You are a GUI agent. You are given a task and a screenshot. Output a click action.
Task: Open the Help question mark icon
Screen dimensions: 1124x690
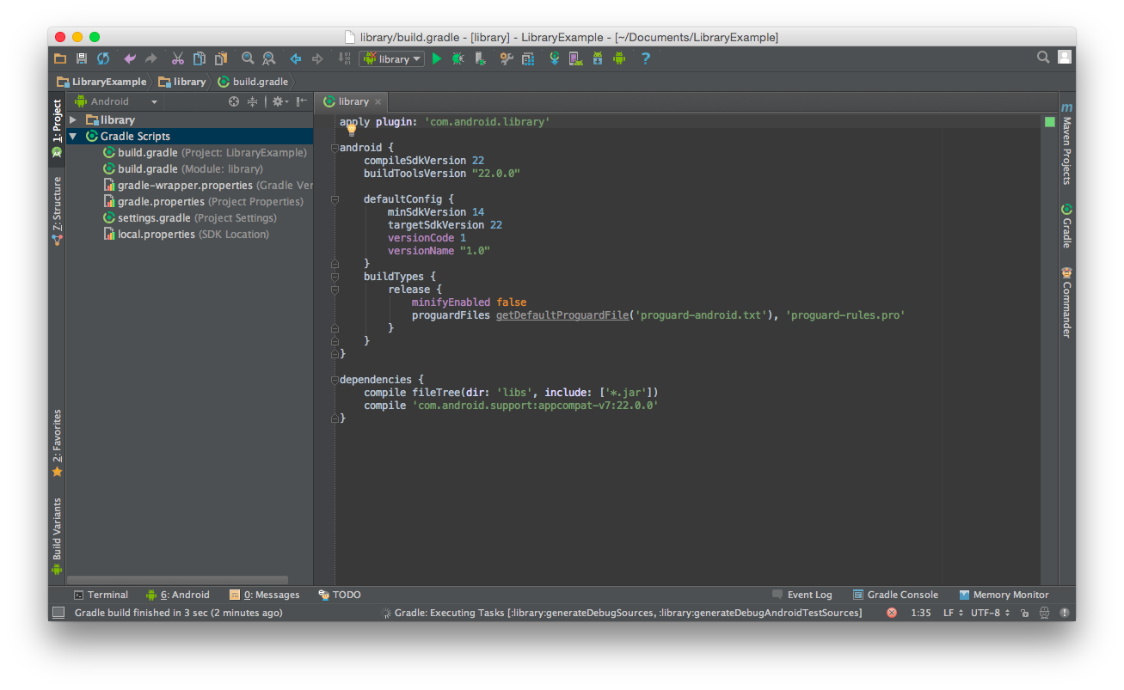645,58
